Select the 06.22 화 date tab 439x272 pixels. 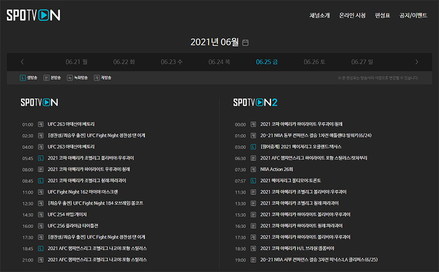124,62
